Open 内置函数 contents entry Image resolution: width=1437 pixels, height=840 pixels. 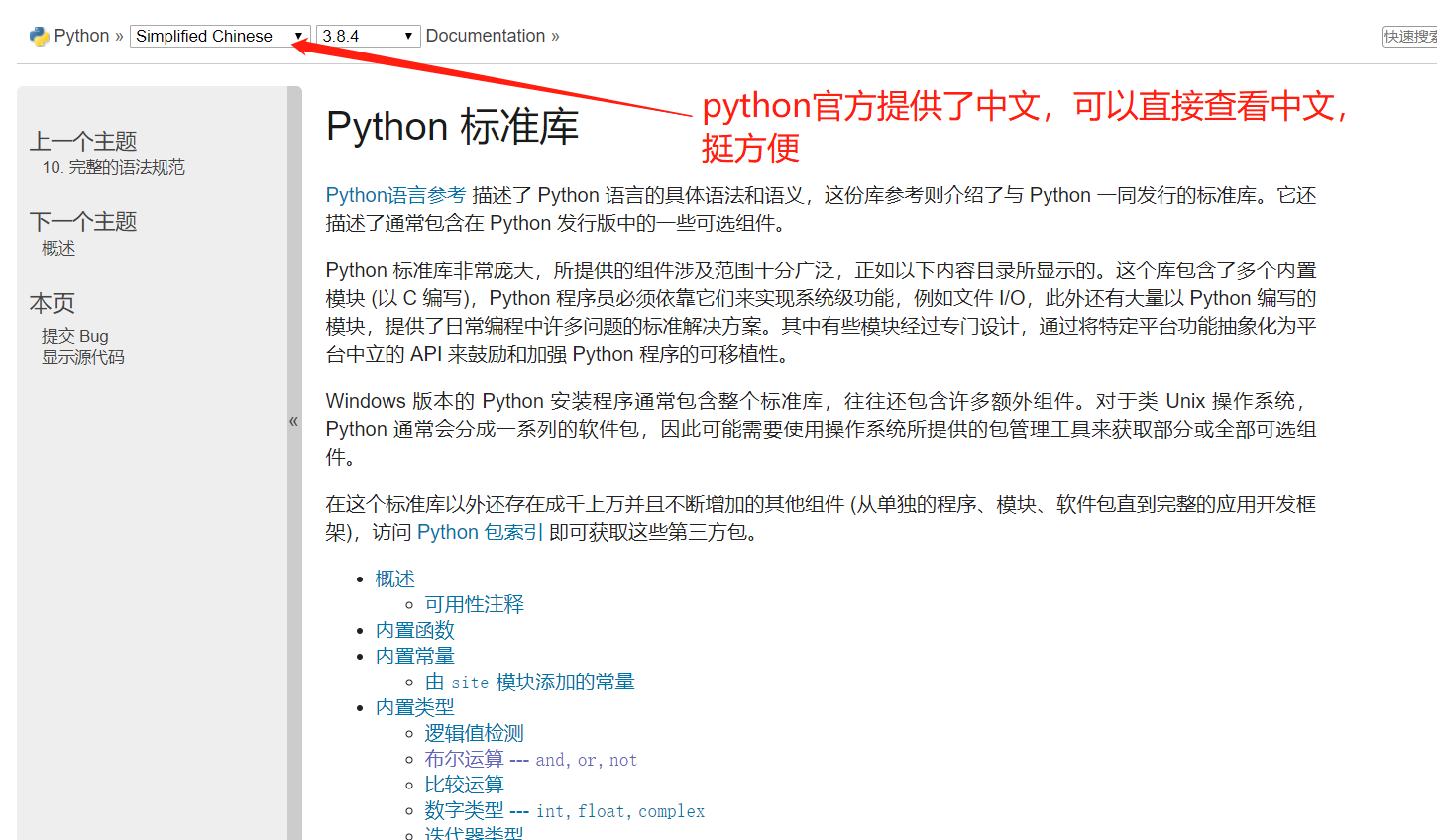coord(415,630)
